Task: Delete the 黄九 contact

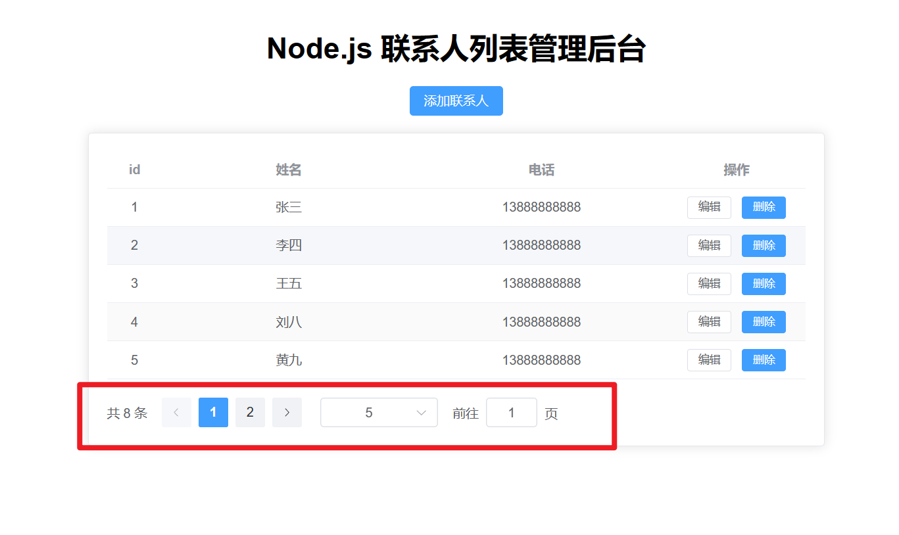Action: [764, 360]
